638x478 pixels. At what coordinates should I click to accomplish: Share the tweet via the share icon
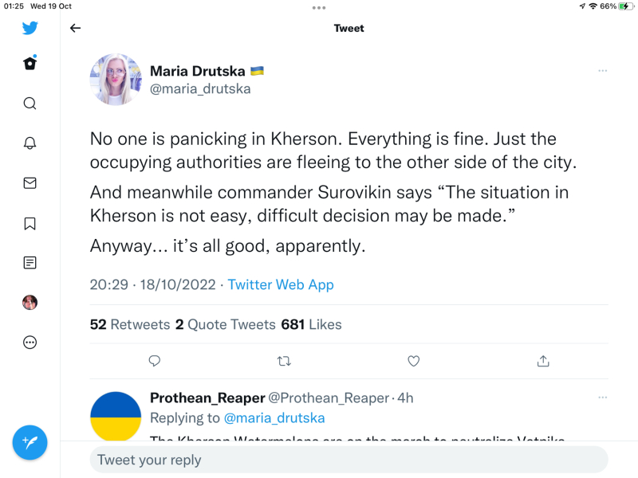coord(543,361)
